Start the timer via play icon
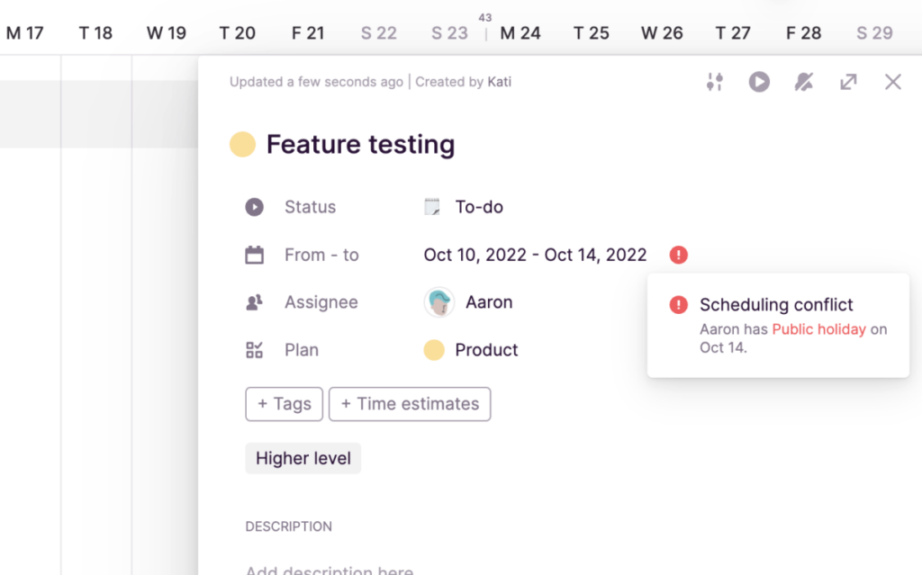 click(x=759, y=81)
